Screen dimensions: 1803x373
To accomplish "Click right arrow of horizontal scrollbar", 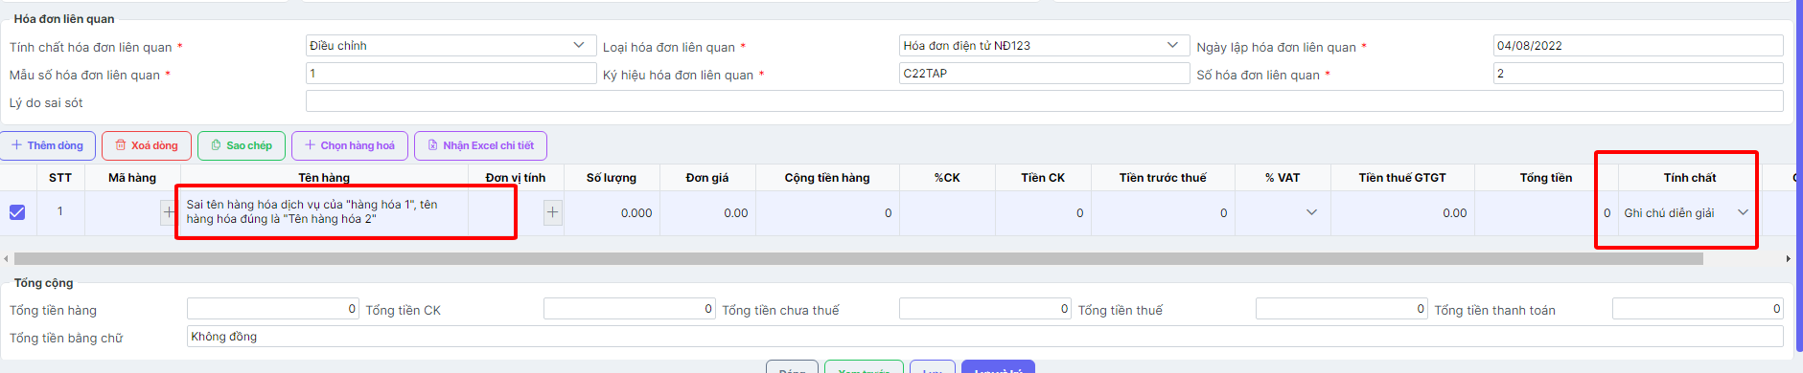I will tap(1788, 258).
